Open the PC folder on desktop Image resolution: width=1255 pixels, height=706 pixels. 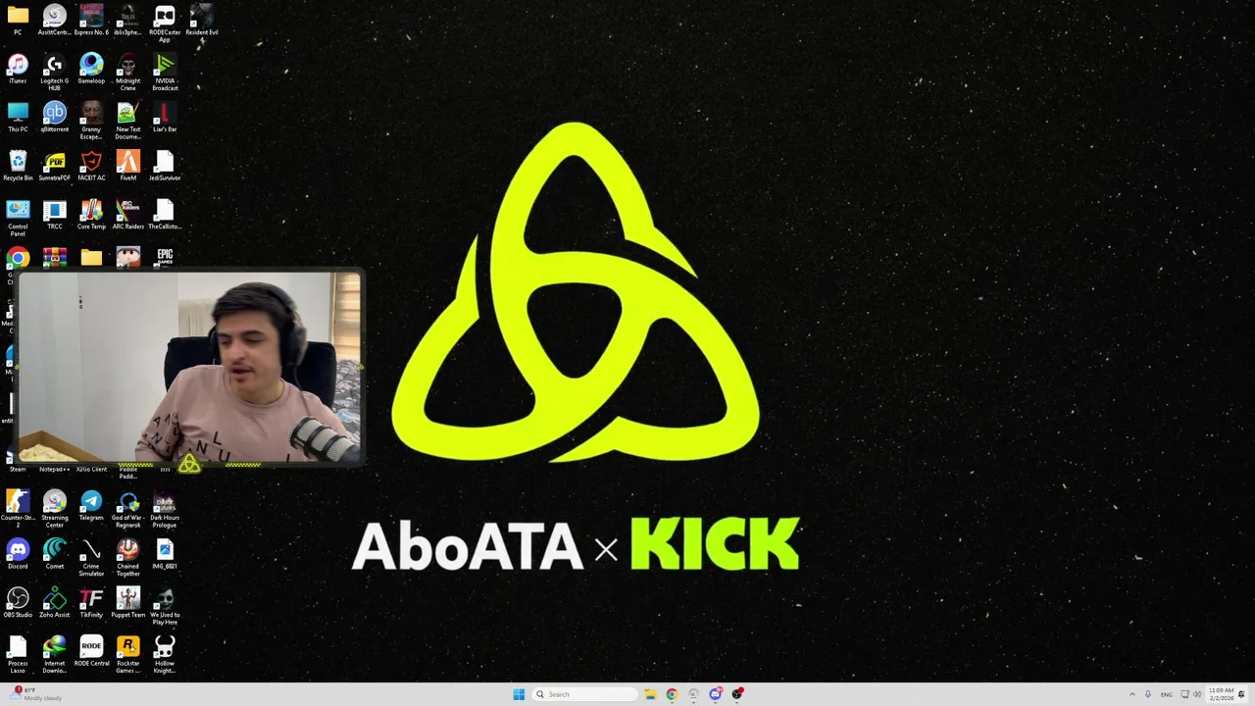point(18,20)
